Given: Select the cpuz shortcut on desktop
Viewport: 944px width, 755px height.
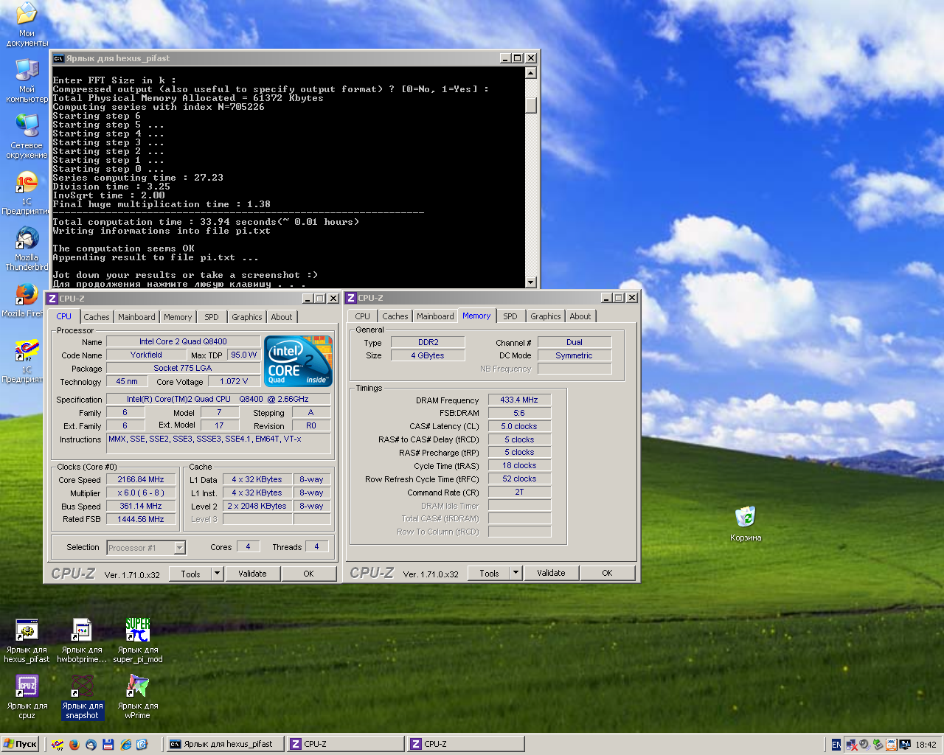Looking at the screenshot, I should pos(27,697).
